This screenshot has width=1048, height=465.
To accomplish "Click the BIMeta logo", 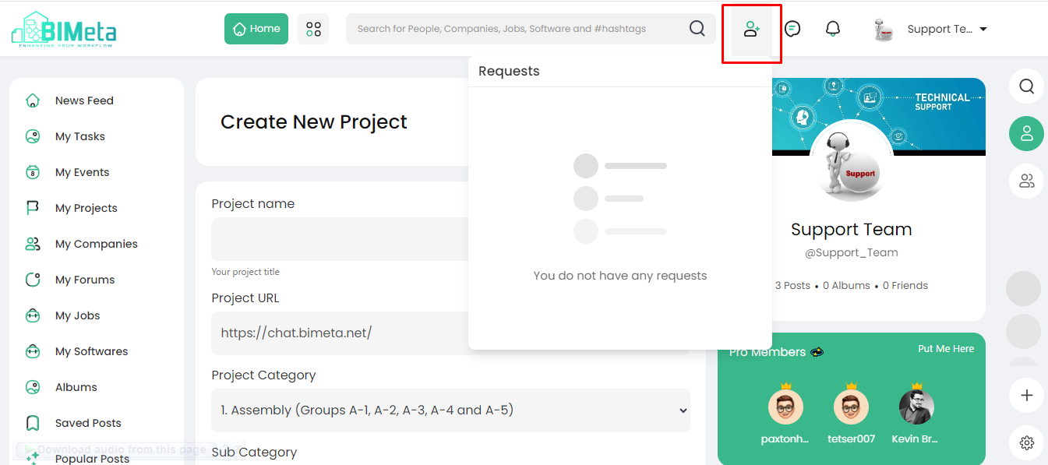I will (64, 30).
